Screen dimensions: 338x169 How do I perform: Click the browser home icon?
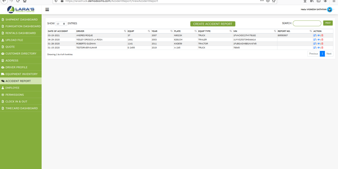pos(25,1)
